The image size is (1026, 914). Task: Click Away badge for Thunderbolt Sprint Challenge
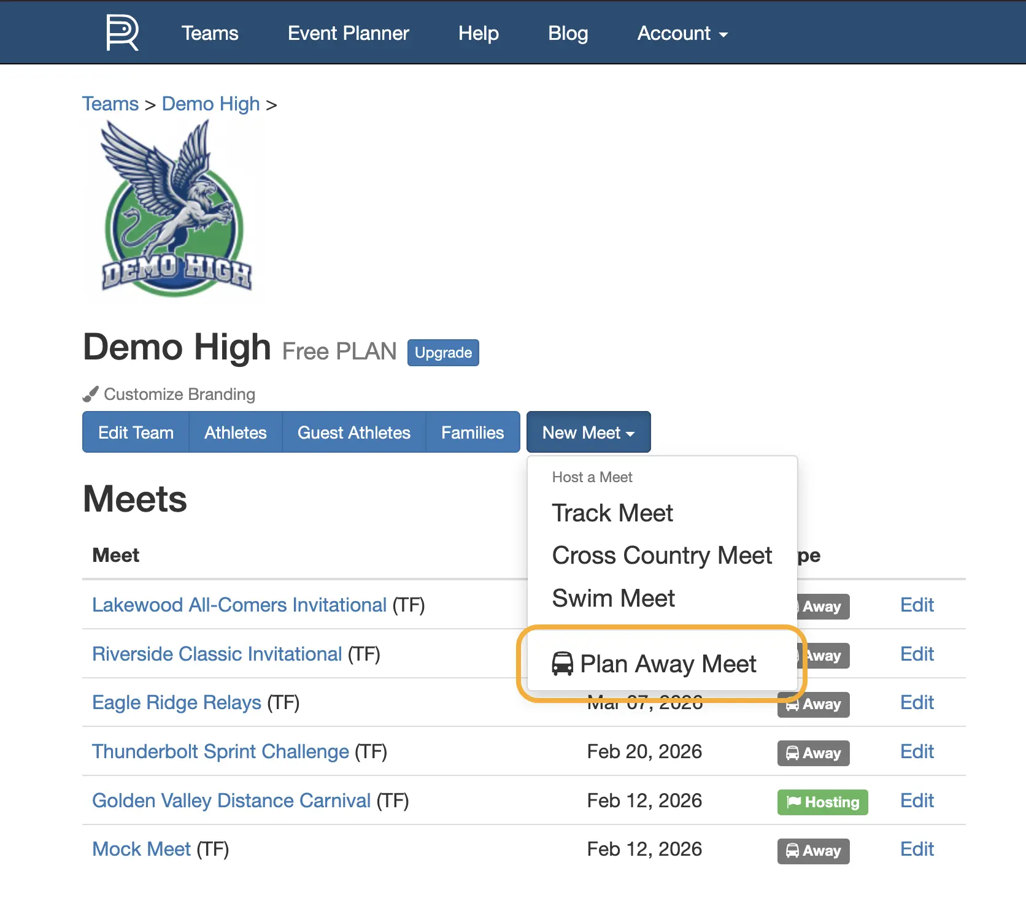(814, 753)
